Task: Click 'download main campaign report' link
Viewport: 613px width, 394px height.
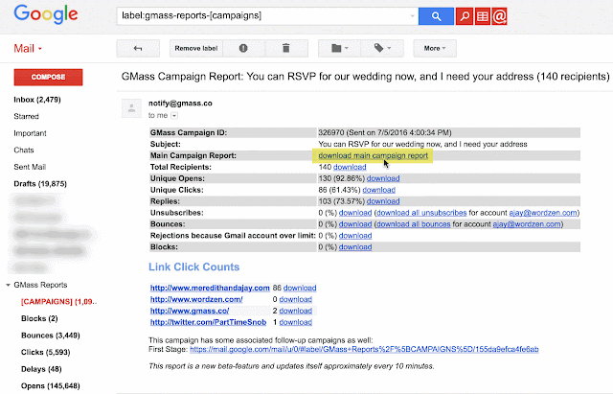Action: coord(373,155)
